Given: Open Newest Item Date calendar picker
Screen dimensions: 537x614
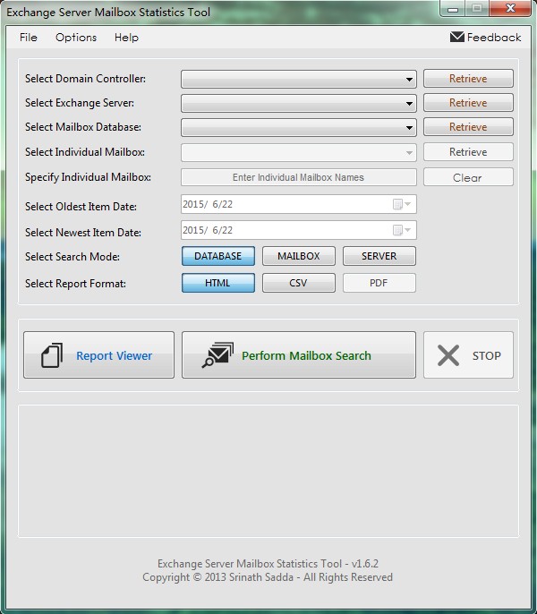Looking at the screenshot, I should [x=403, y=230].
